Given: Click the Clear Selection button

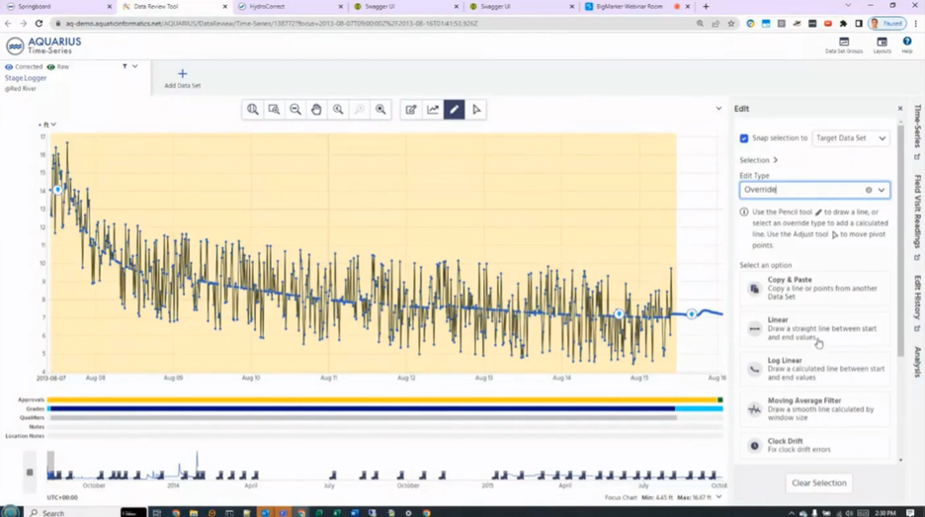Looking at the screenshot, I should point(819,482).
